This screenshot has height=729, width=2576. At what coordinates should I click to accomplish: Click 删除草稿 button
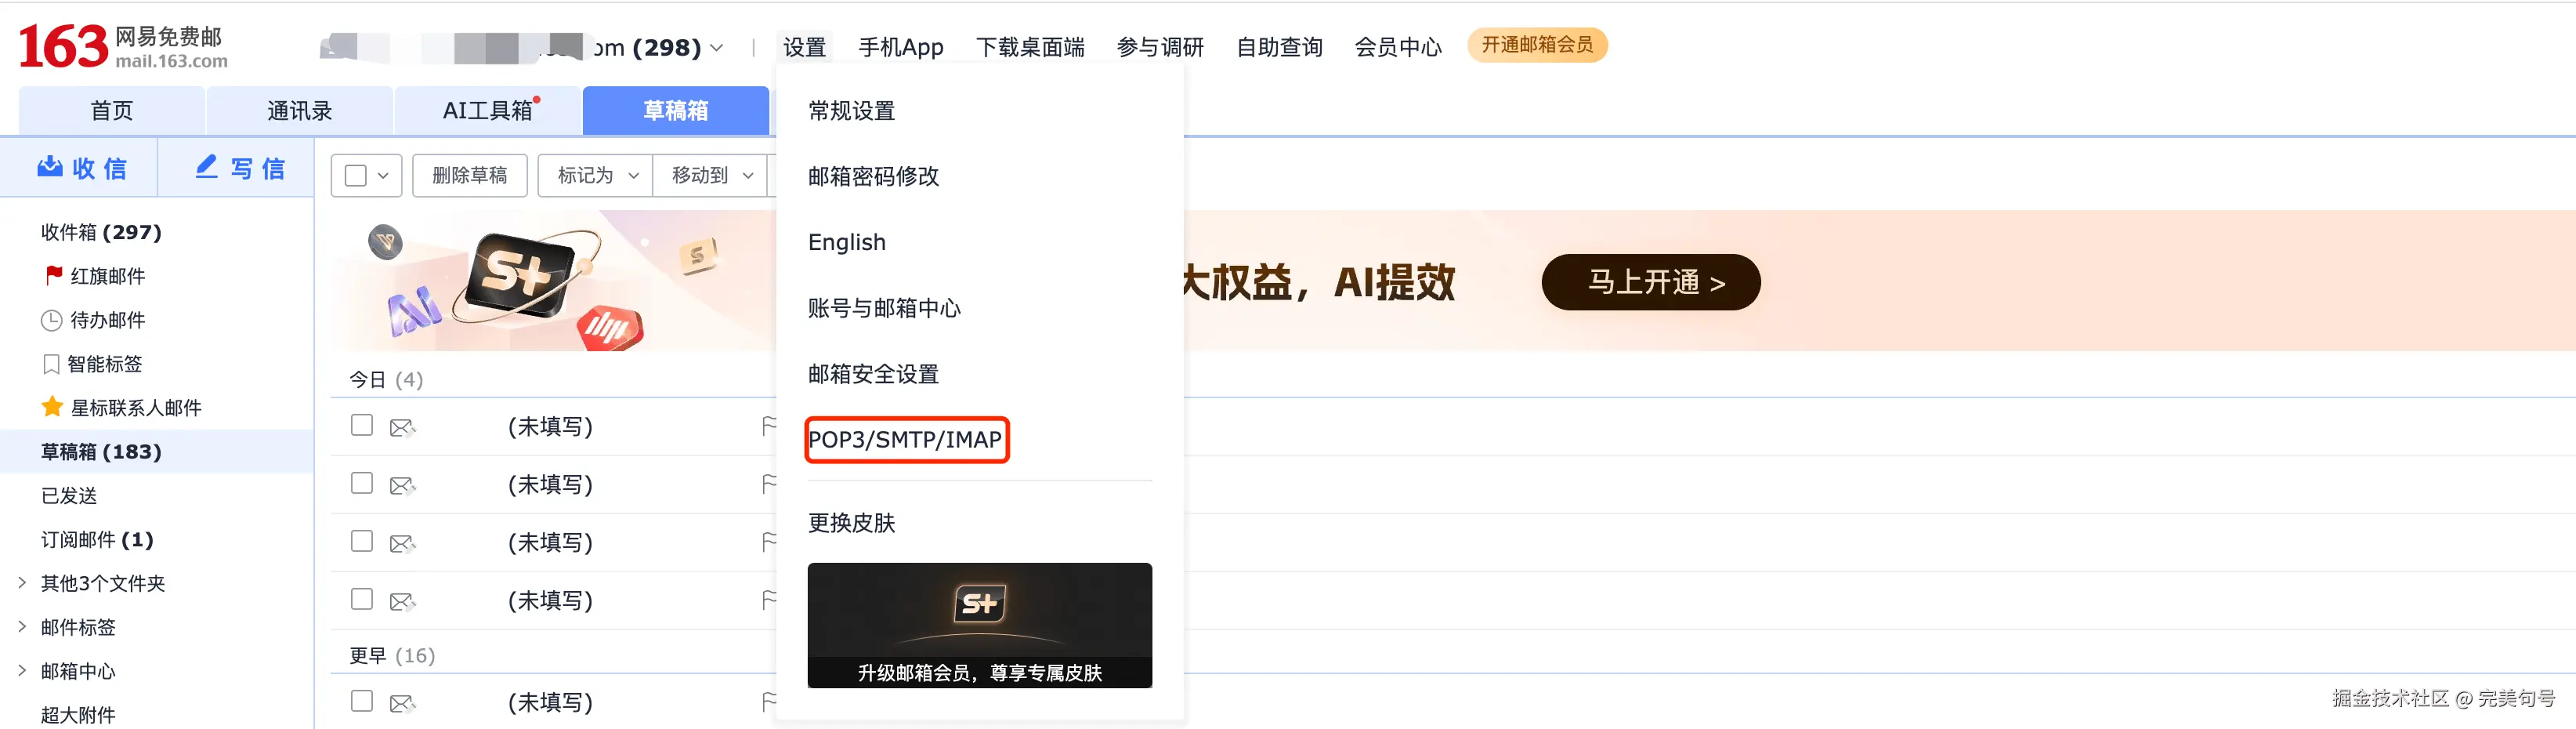click(469, 176)
